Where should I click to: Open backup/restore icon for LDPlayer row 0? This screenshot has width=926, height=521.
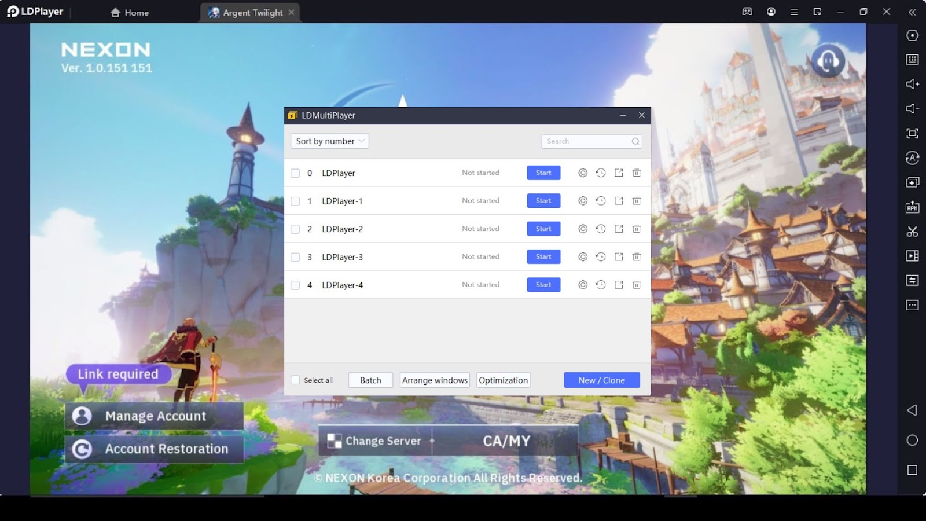(x=601, y=173)
